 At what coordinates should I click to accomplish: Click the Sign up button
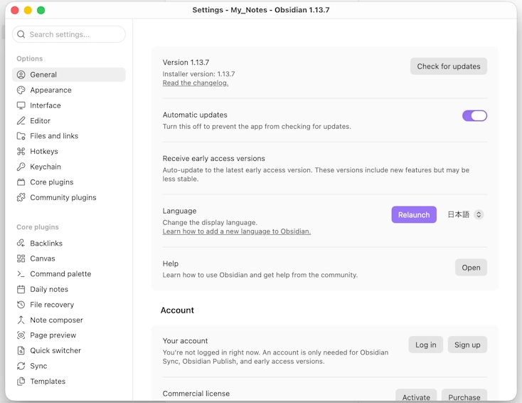467,345
